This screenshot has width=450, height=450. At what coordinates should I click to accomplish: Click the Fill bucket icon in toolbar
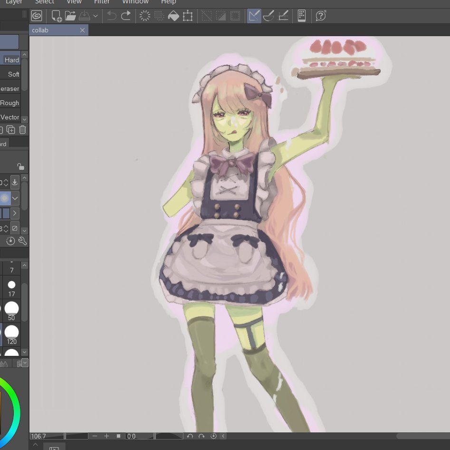173,16
